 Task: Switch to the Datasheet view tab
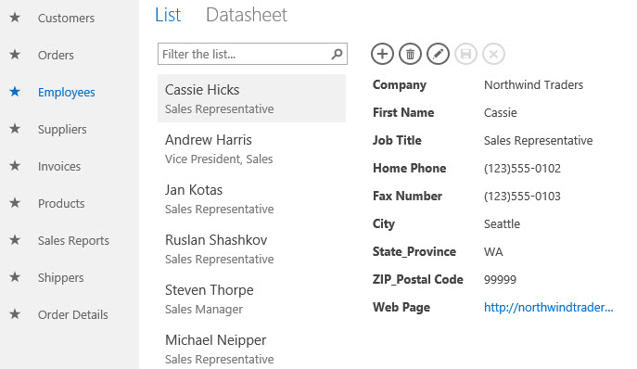click(247, 15)
